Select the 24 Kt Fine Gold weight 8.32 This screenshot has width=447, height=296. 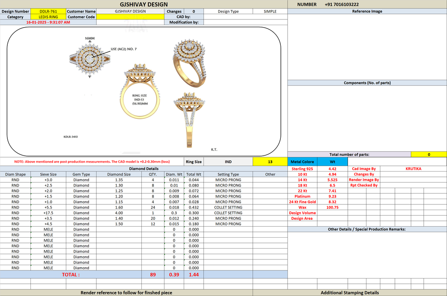click(332, 202)
